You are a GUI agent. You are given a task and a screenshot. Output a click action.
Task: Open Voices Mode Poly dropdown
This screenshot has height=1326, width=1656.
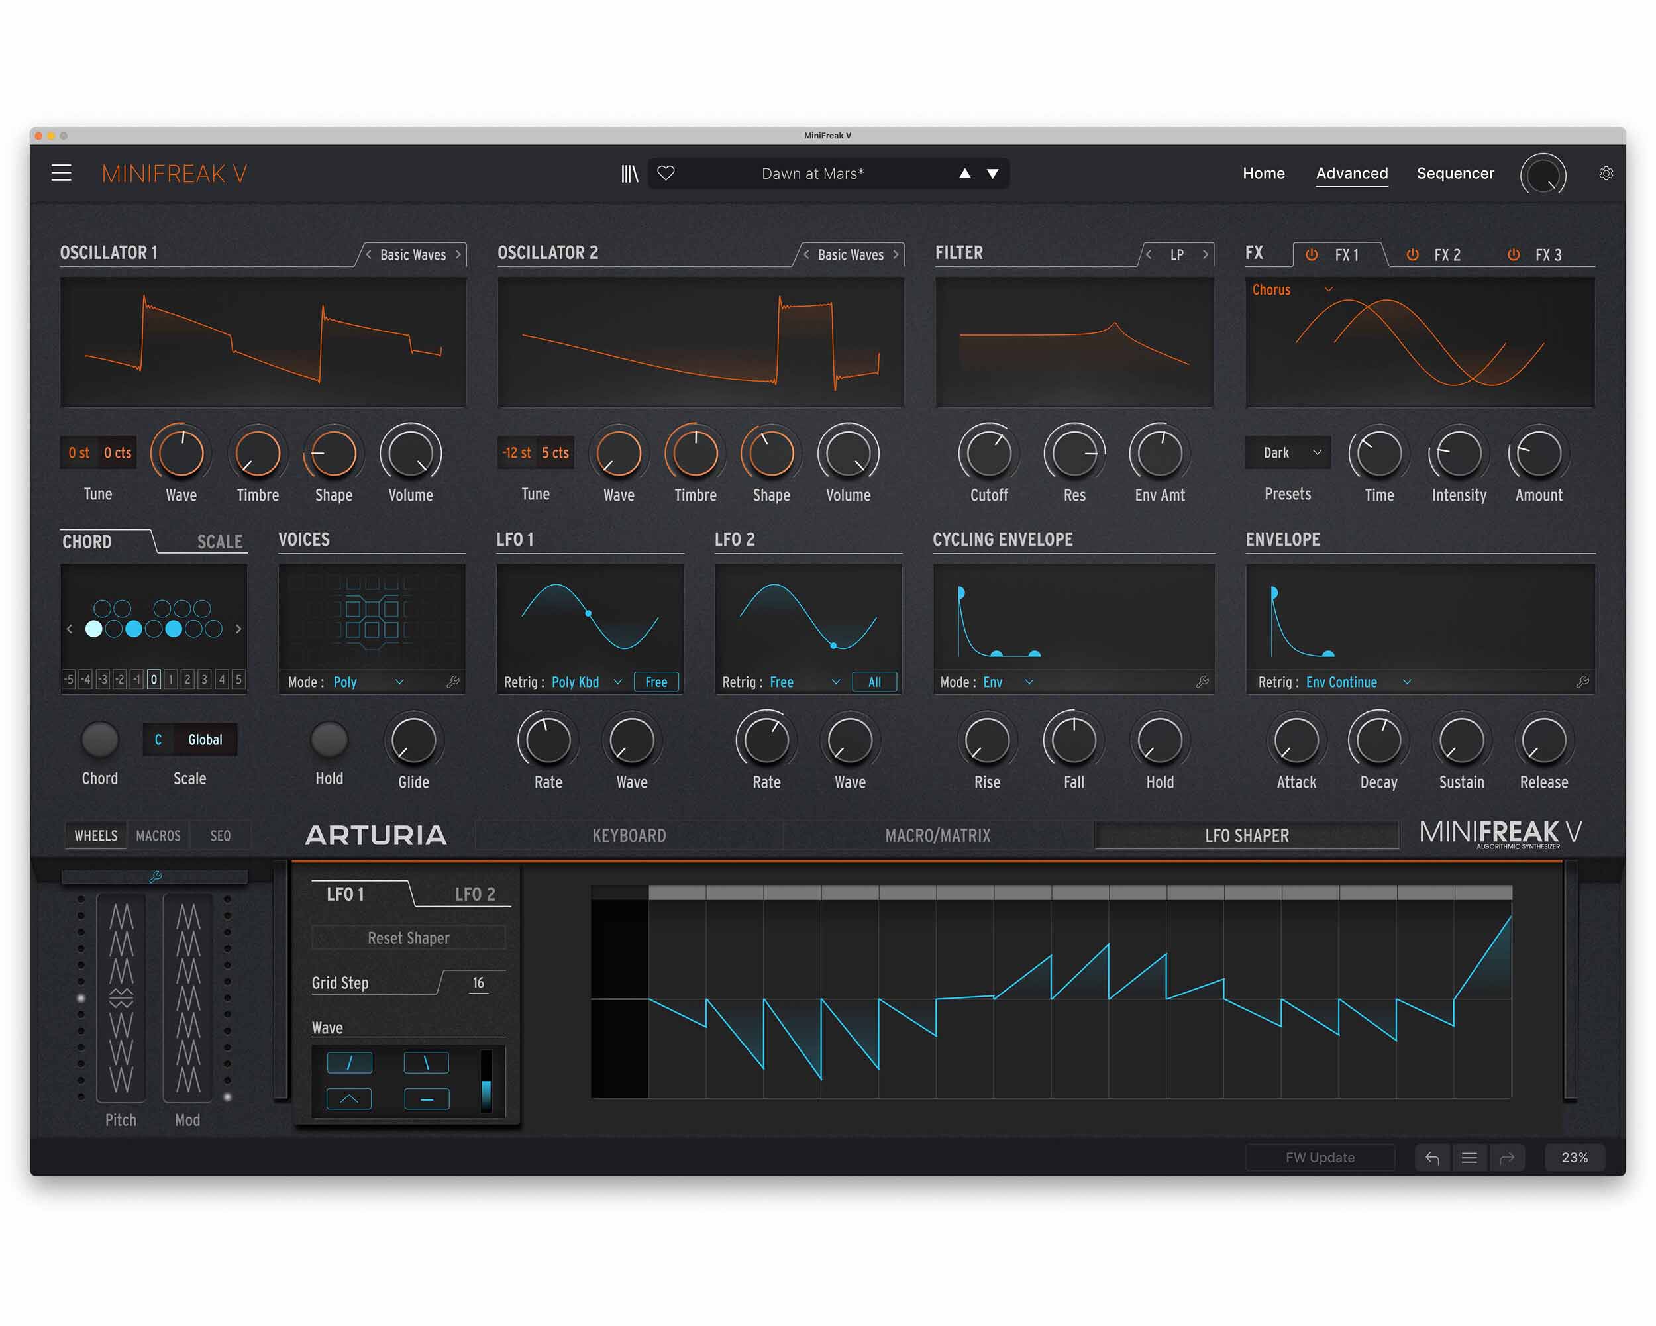pyautogui.click(x=369, y=682)
